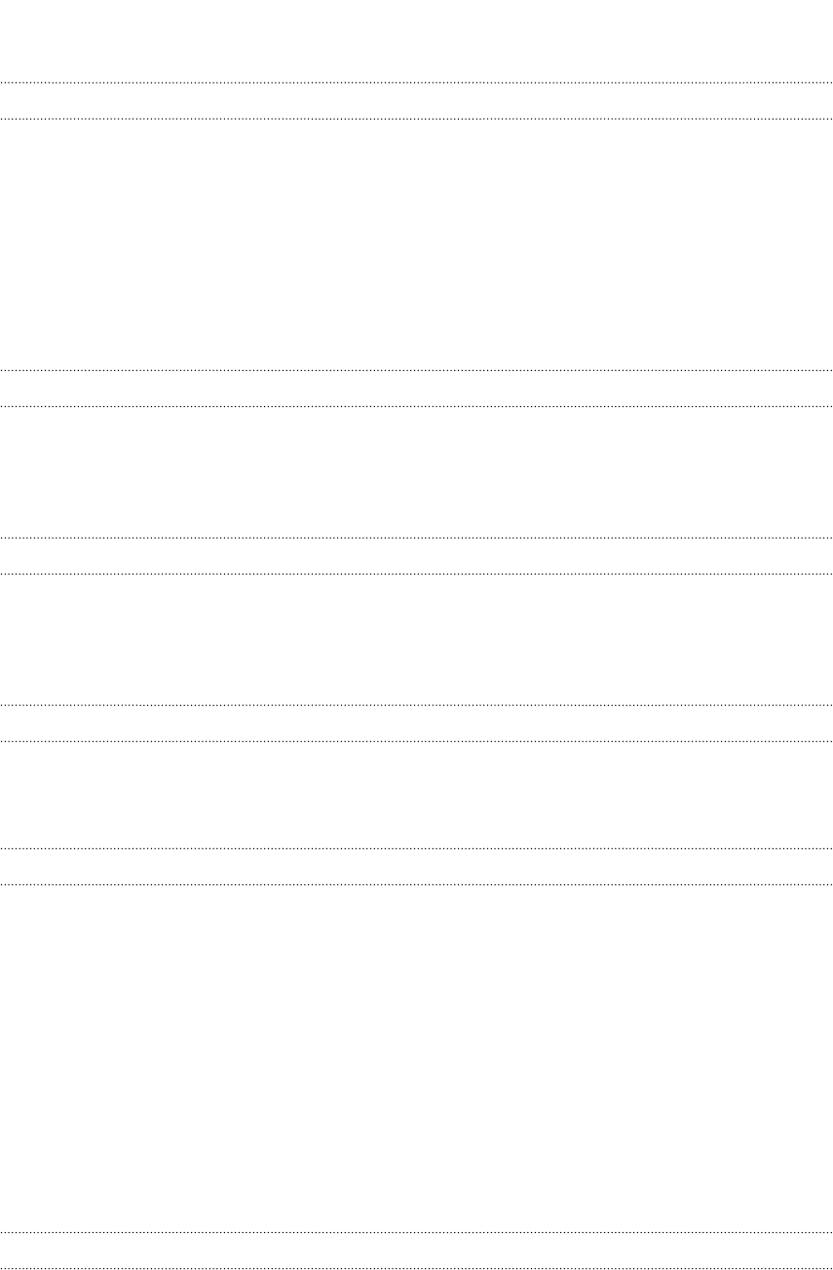Image resolution: width=833 pixels, height=1270 pixels.
Task: Click the third narrow dotted-line band from top
Action: point(416,555)
